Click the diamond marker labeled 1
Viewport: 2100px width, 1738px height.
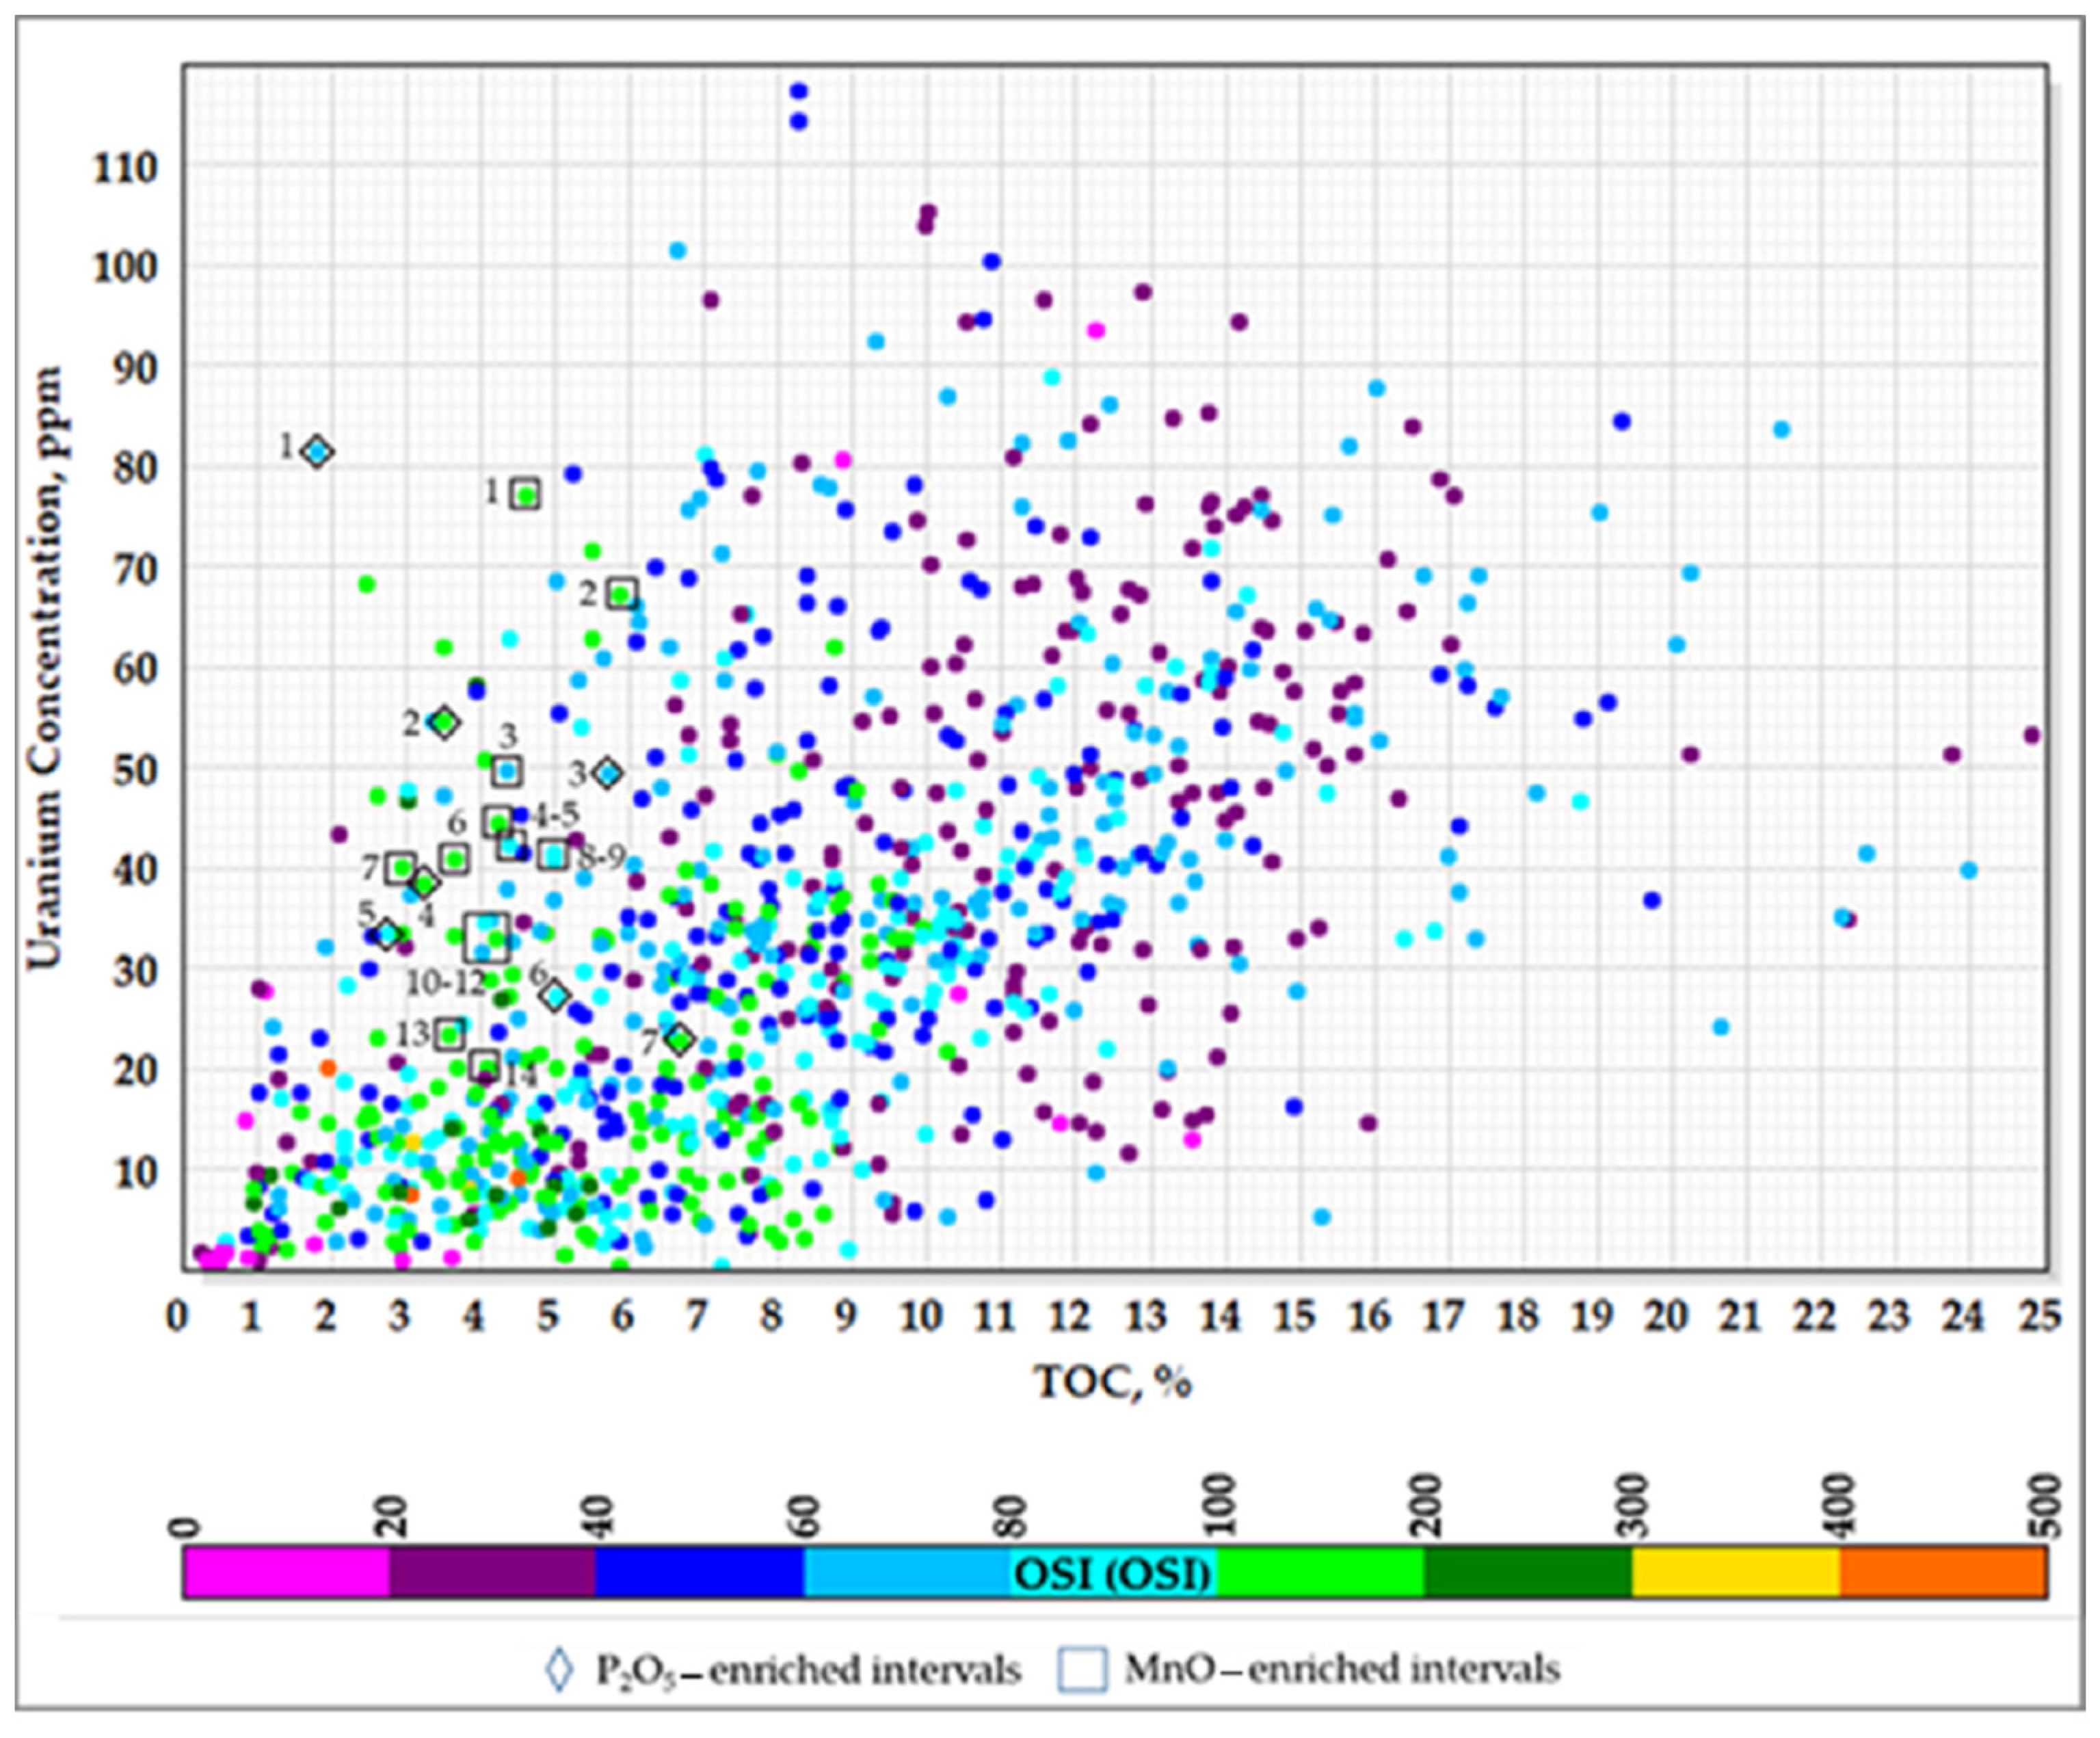coord(317,452)
